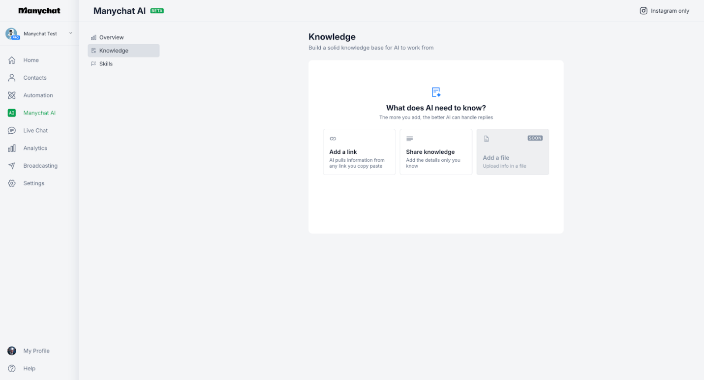
Task: Select the Contacts icon in the sidebar
Action: (12, 77)
